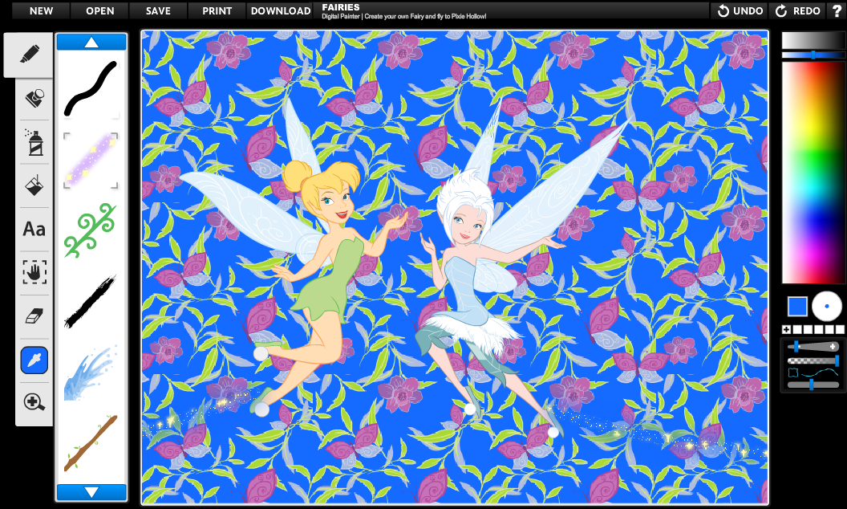Click PRINT in the top bar
The width and height of the screenshot is (847, 509).
[217, 10]
